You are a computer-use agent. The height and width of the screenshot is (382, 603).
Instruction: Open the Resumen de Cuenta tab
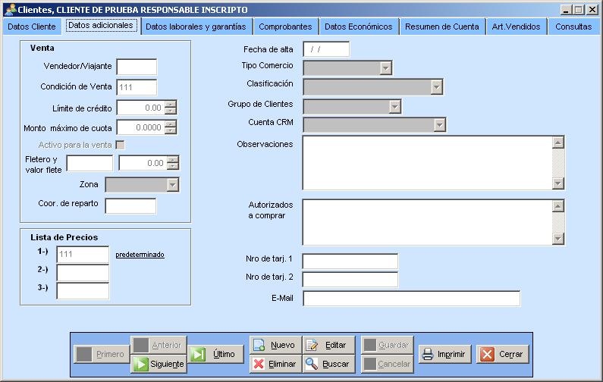point(441,27)
